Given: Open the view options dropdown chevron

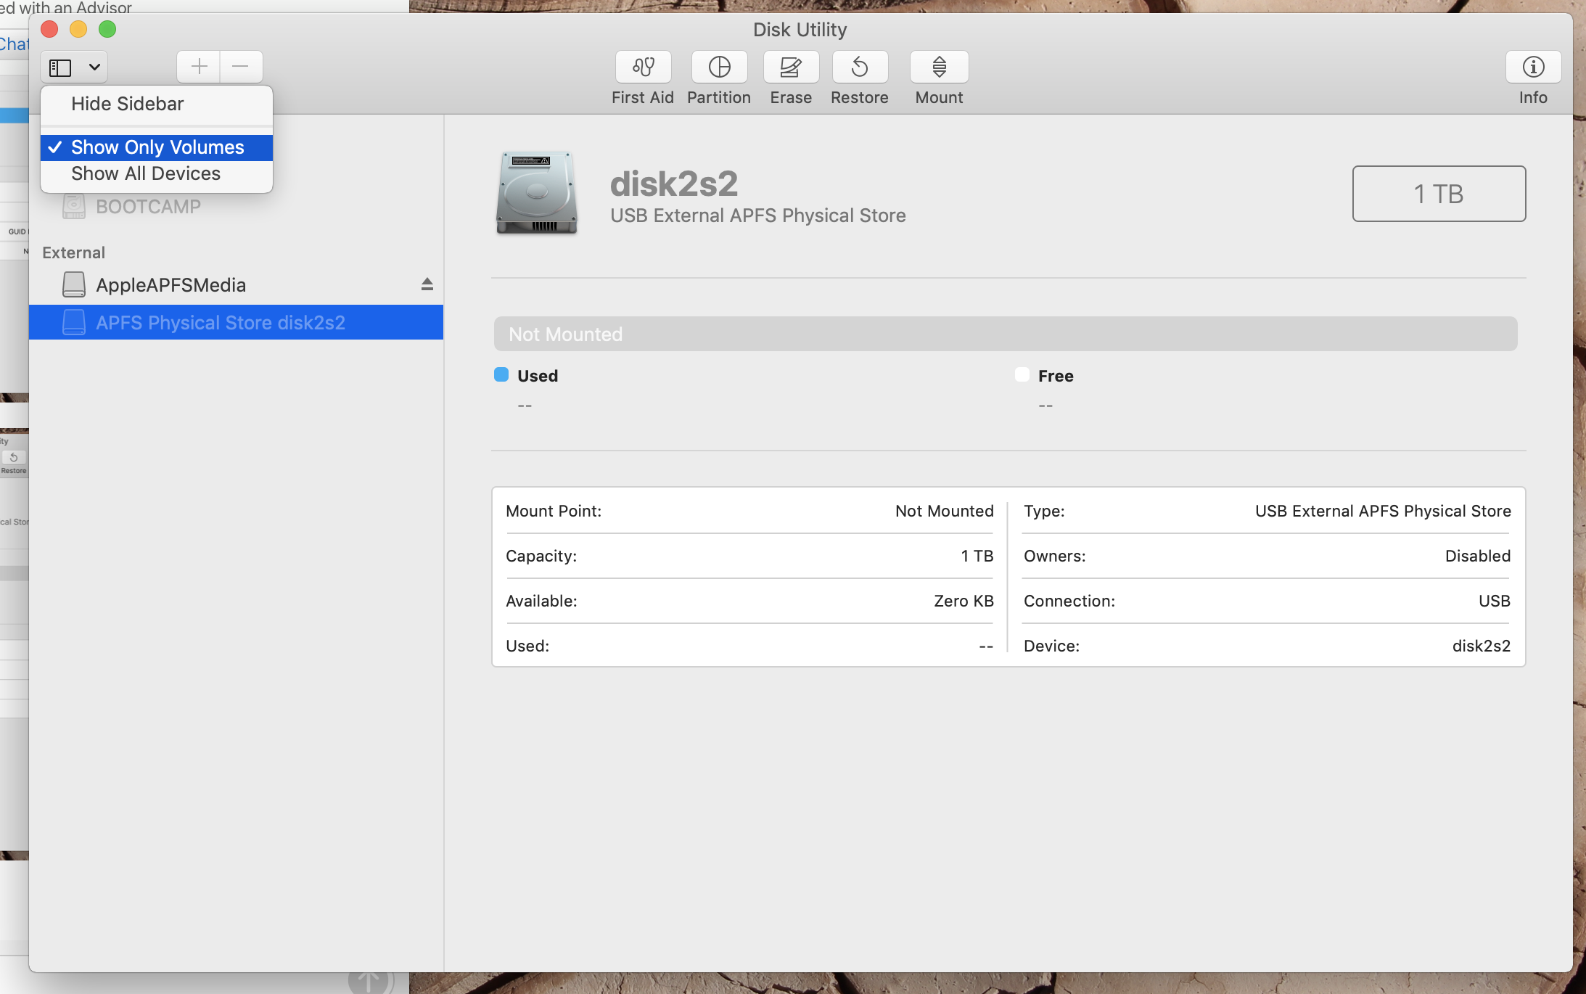Looking at the screenshot, I should (94, 67).
